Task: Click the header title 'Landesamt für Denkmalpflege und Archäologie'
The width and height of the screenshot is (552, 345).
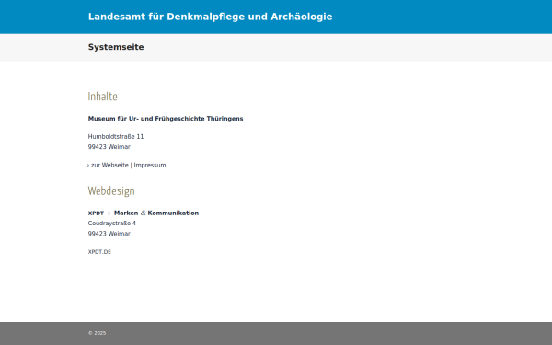Action: point(210,17)
